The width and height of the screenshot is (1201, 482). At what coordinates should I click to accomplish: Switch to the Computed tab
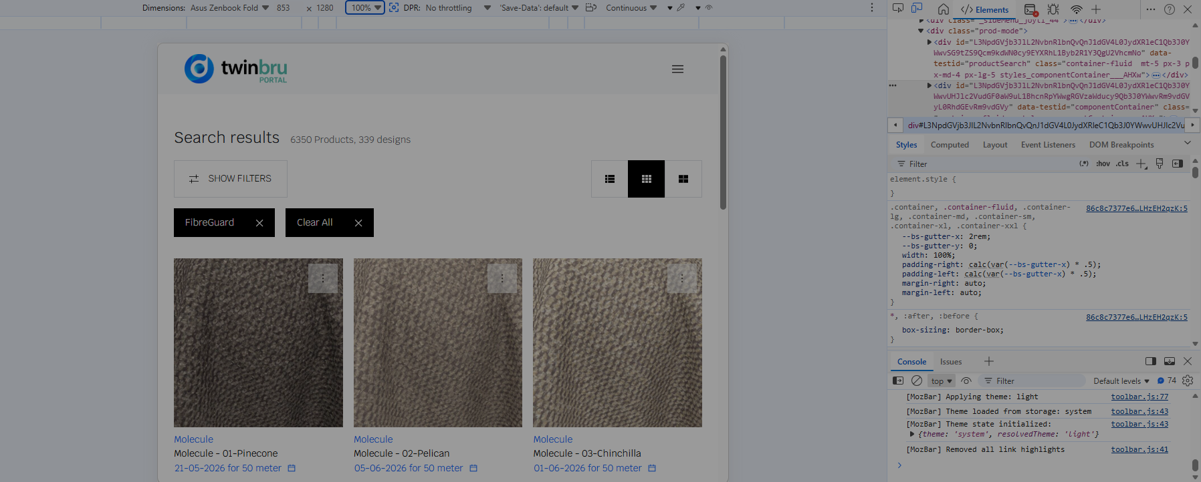[x=950, y=145]
